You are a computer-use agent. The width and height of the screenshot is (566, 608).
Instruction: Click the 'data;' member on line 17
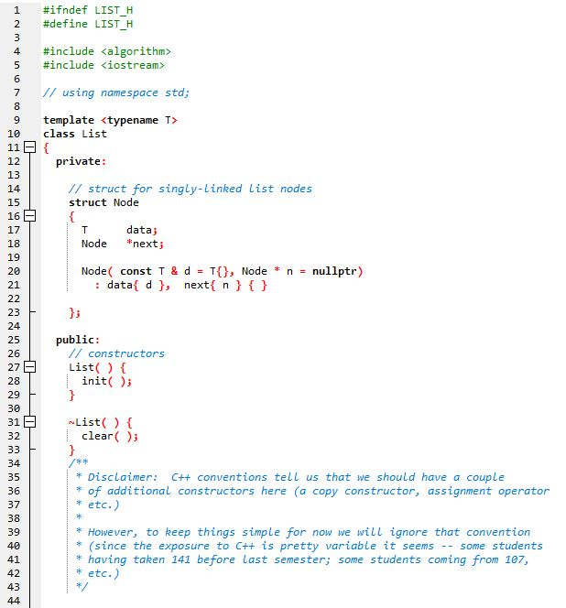point(142,230)
